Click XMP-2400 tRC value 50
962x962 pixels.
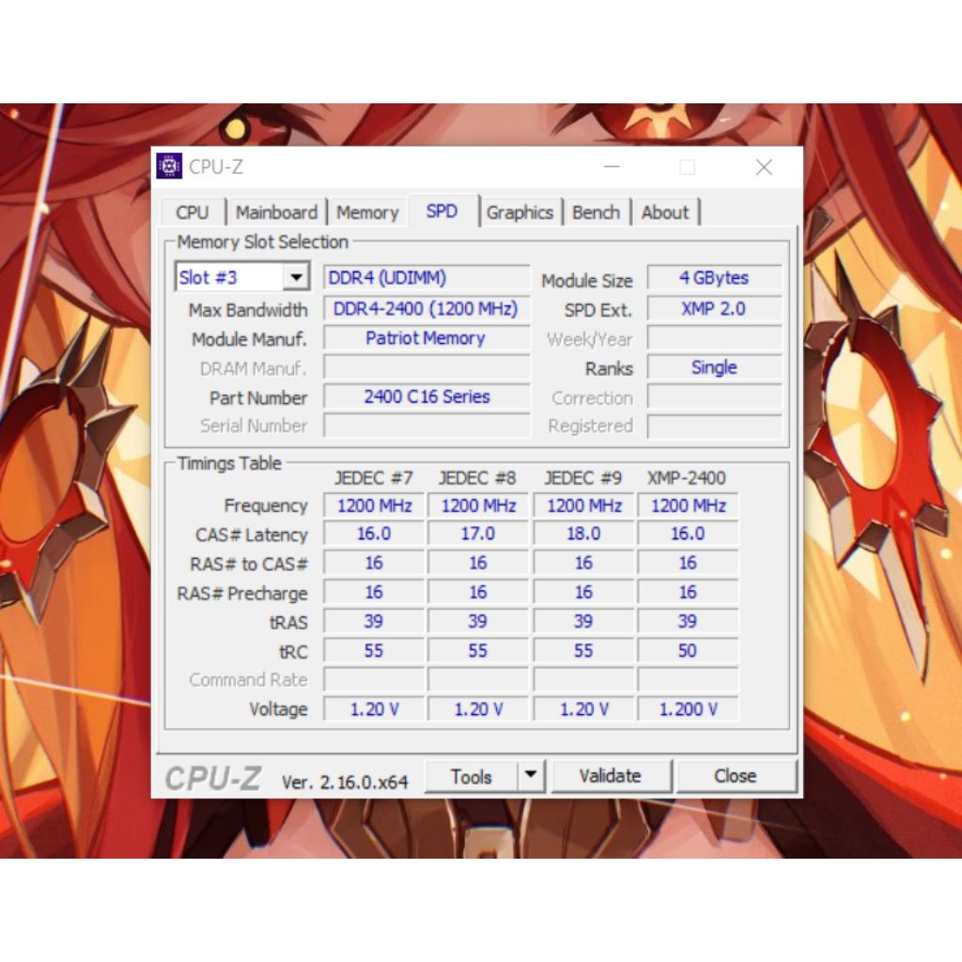coord(688,650)
